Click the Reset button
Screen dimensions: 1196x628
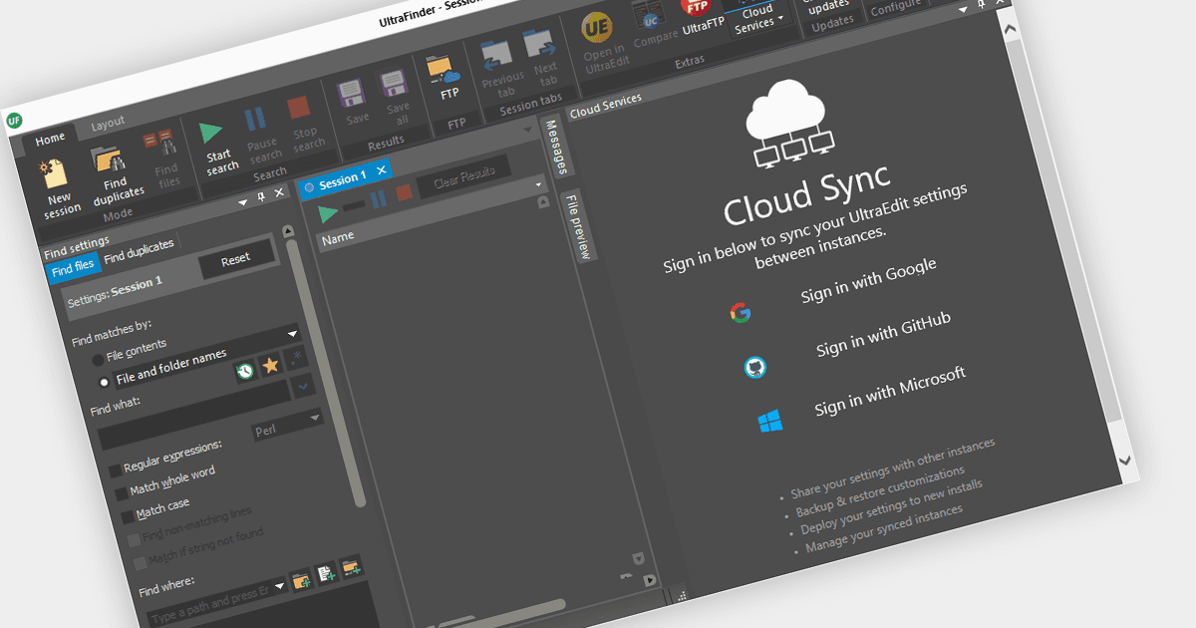(235, 259)
